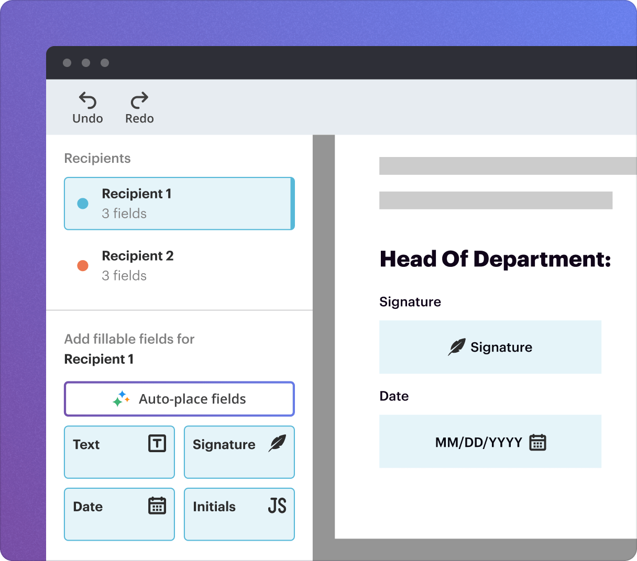Select the JS Initials field icon
This screenshot has height=561, width=637.
(x=277, y=505)
